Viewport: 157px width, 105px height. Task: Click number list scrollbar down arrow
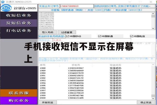153,28
